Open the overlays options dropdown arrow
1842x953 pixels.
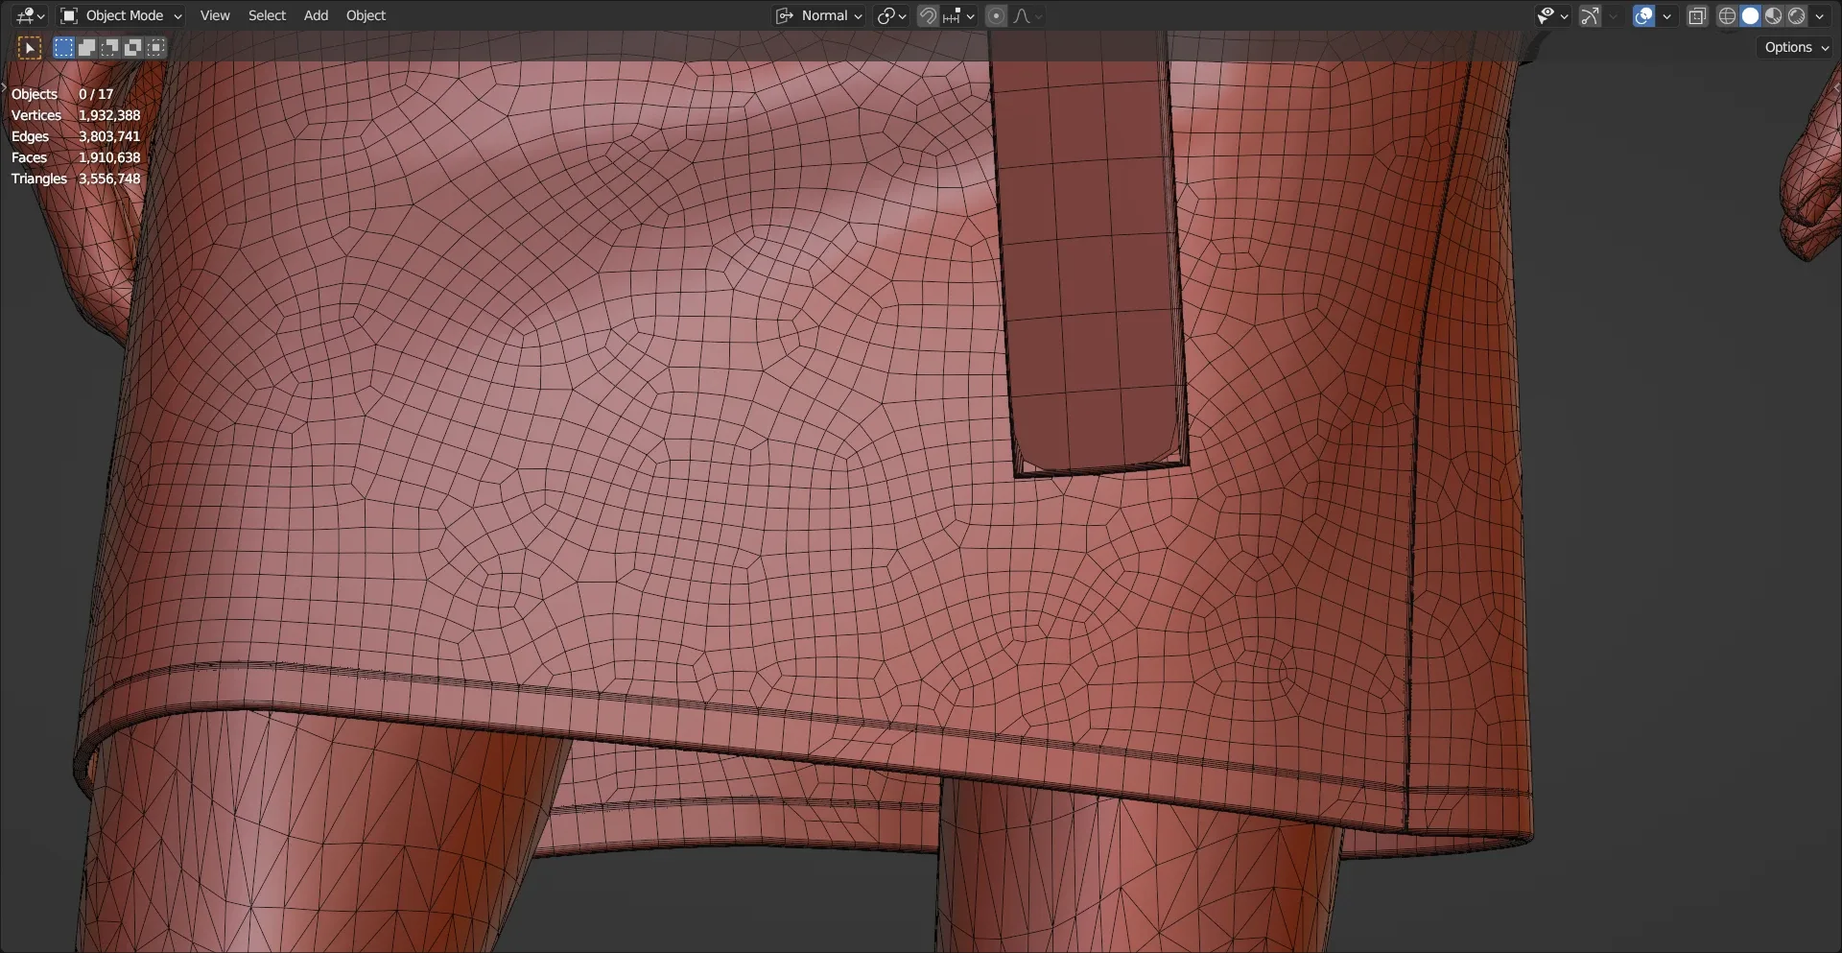coord(1666,15)
